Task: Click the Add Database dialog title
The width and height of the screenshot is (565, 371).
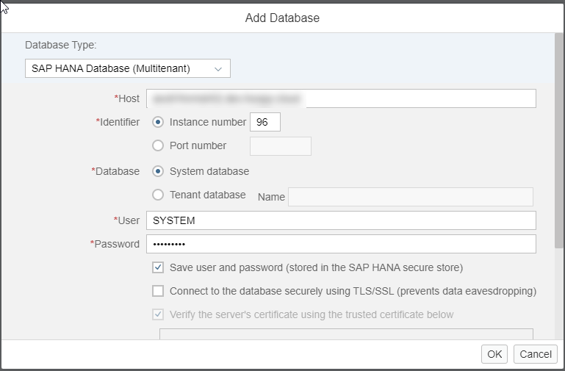Action: coord(282,18)
